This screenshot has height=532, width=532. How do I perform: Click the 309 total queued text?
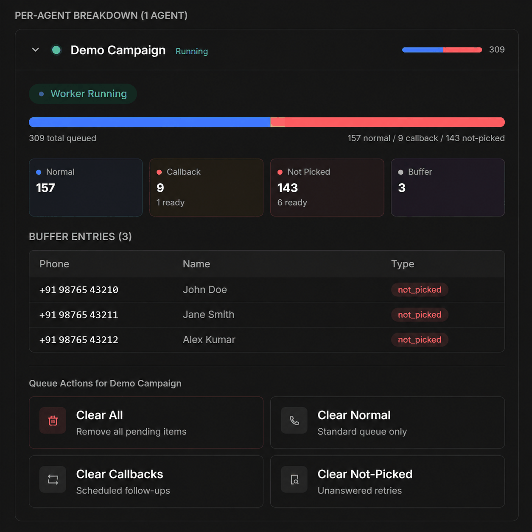point(62,138)
